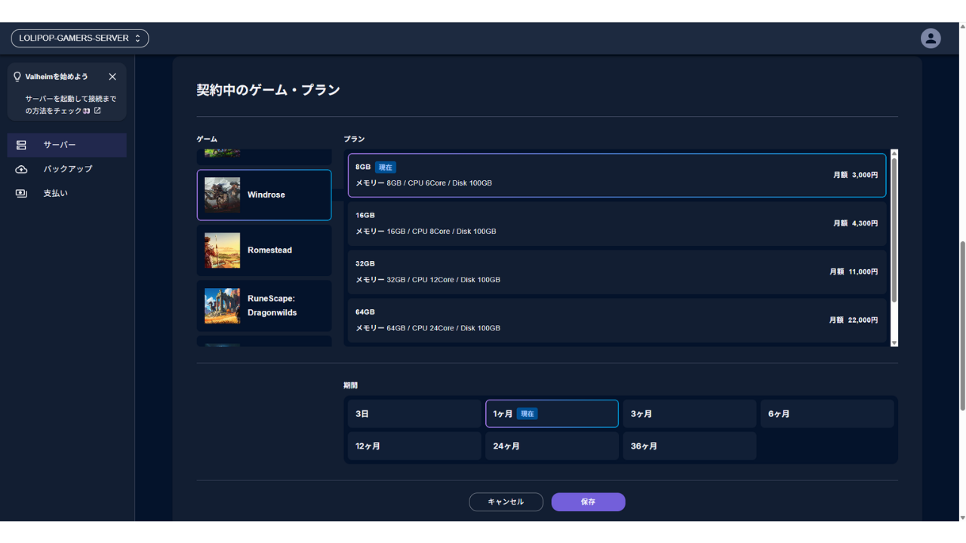Click the RuneScape Dragonwilds thumbnail image
Screen dimensions: 966x543
point(222,305)
